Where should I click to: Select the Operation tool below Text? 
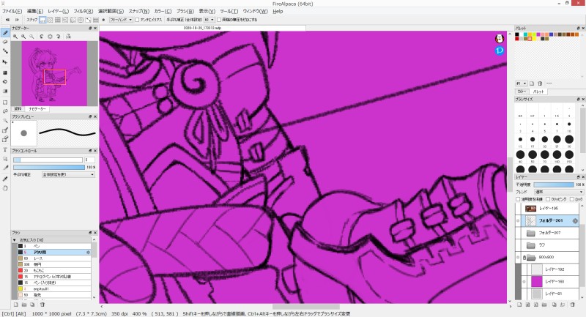5,159
